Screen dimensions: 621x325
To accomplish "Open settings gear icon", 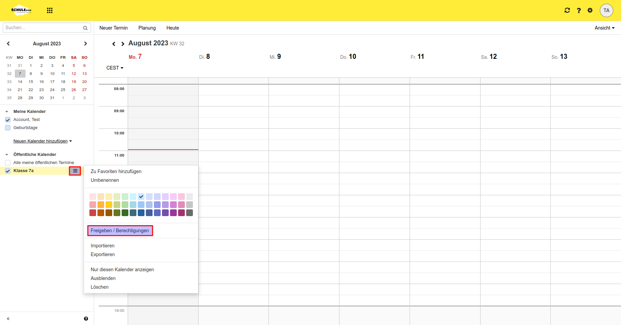I will pyautogui.click(x=590, y=10).
